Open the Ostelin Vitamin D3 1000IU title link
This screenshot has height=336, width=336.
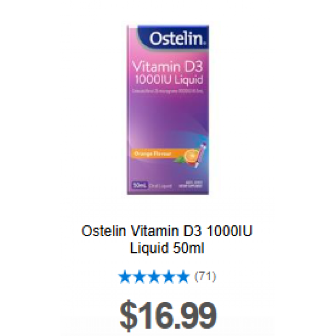[x=167, y=231]
